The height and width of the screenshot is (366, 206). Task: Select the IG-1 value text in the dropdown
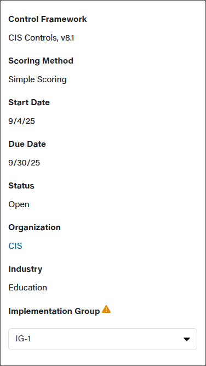pos(23,339)
